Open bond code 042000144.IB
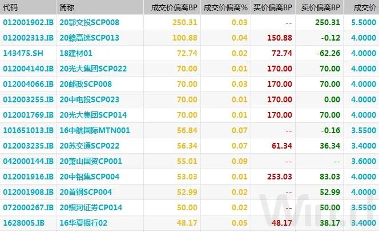Screen dimensions: 379x232 28,161
